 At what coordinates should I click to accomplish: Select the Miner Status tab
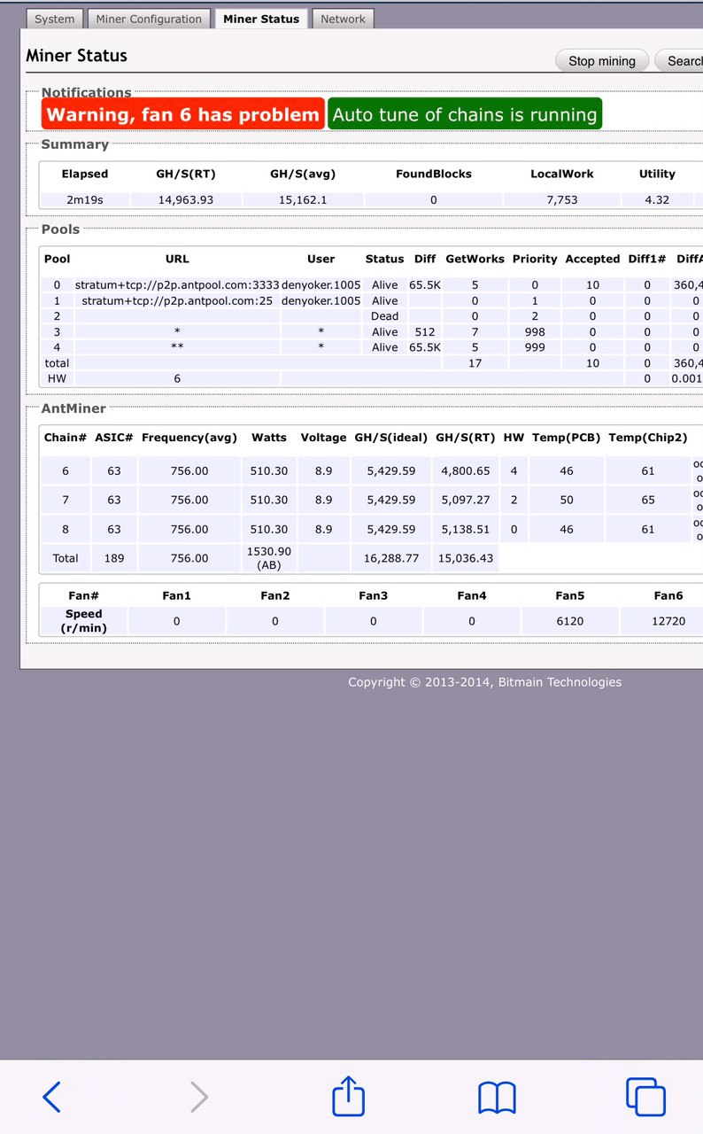[261, 19]
